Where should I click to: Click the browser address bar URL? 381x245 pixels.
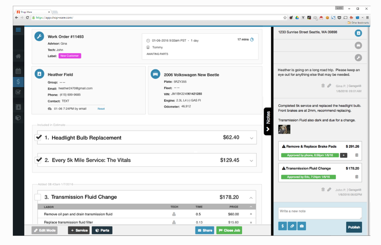click(54, 17)
